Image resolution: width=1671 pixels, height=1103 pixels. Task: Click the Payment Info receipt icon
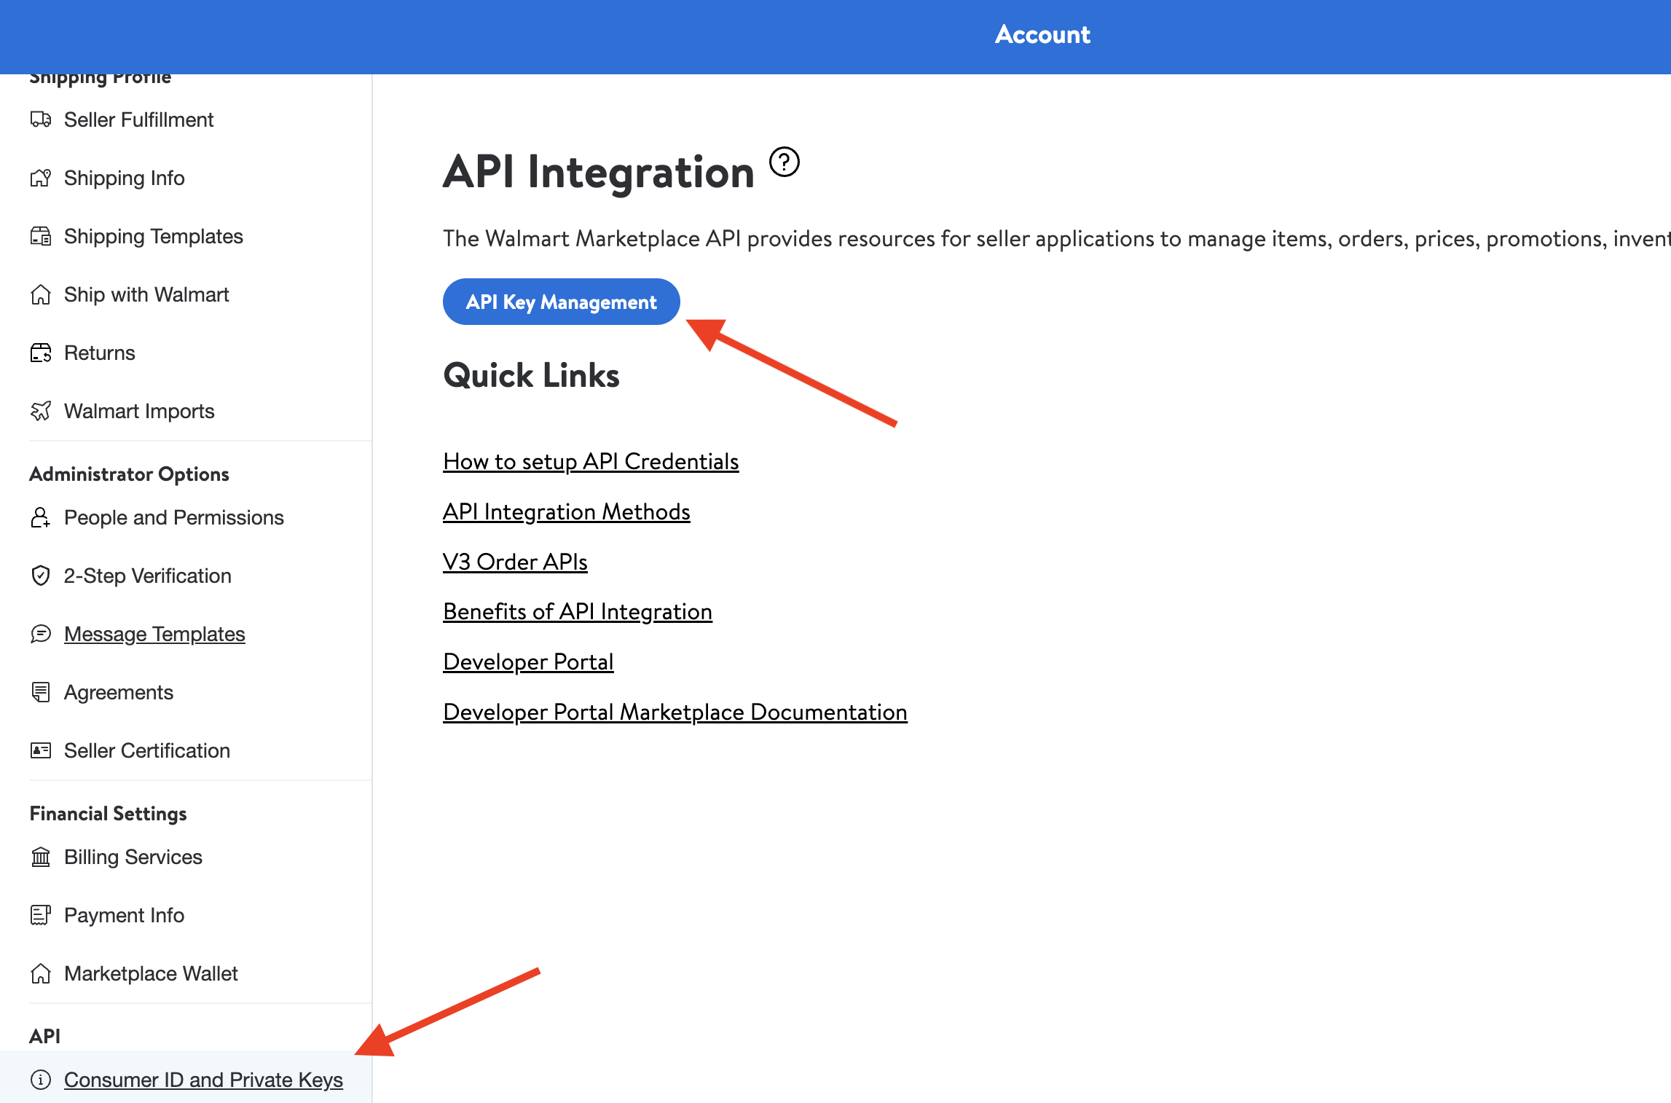(x=41, y=915)
